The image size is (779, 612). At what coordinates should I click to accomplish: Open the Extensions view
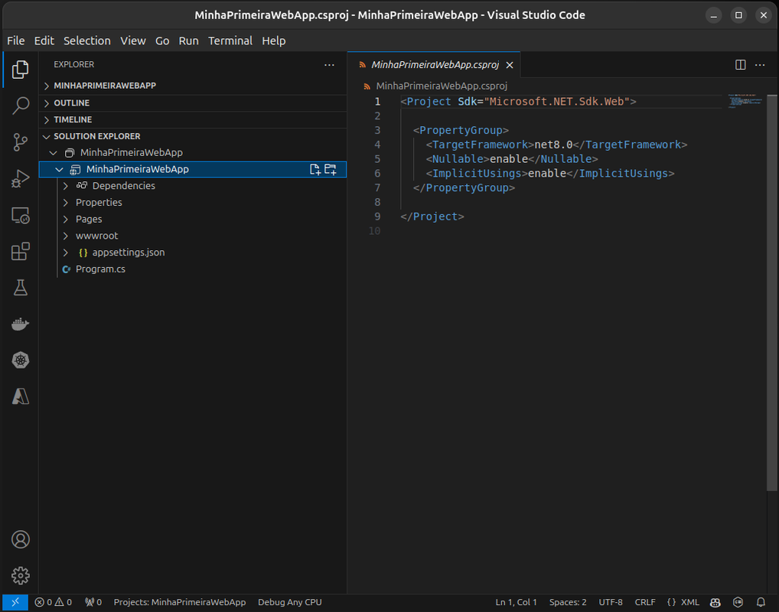[x=20, y=252]
